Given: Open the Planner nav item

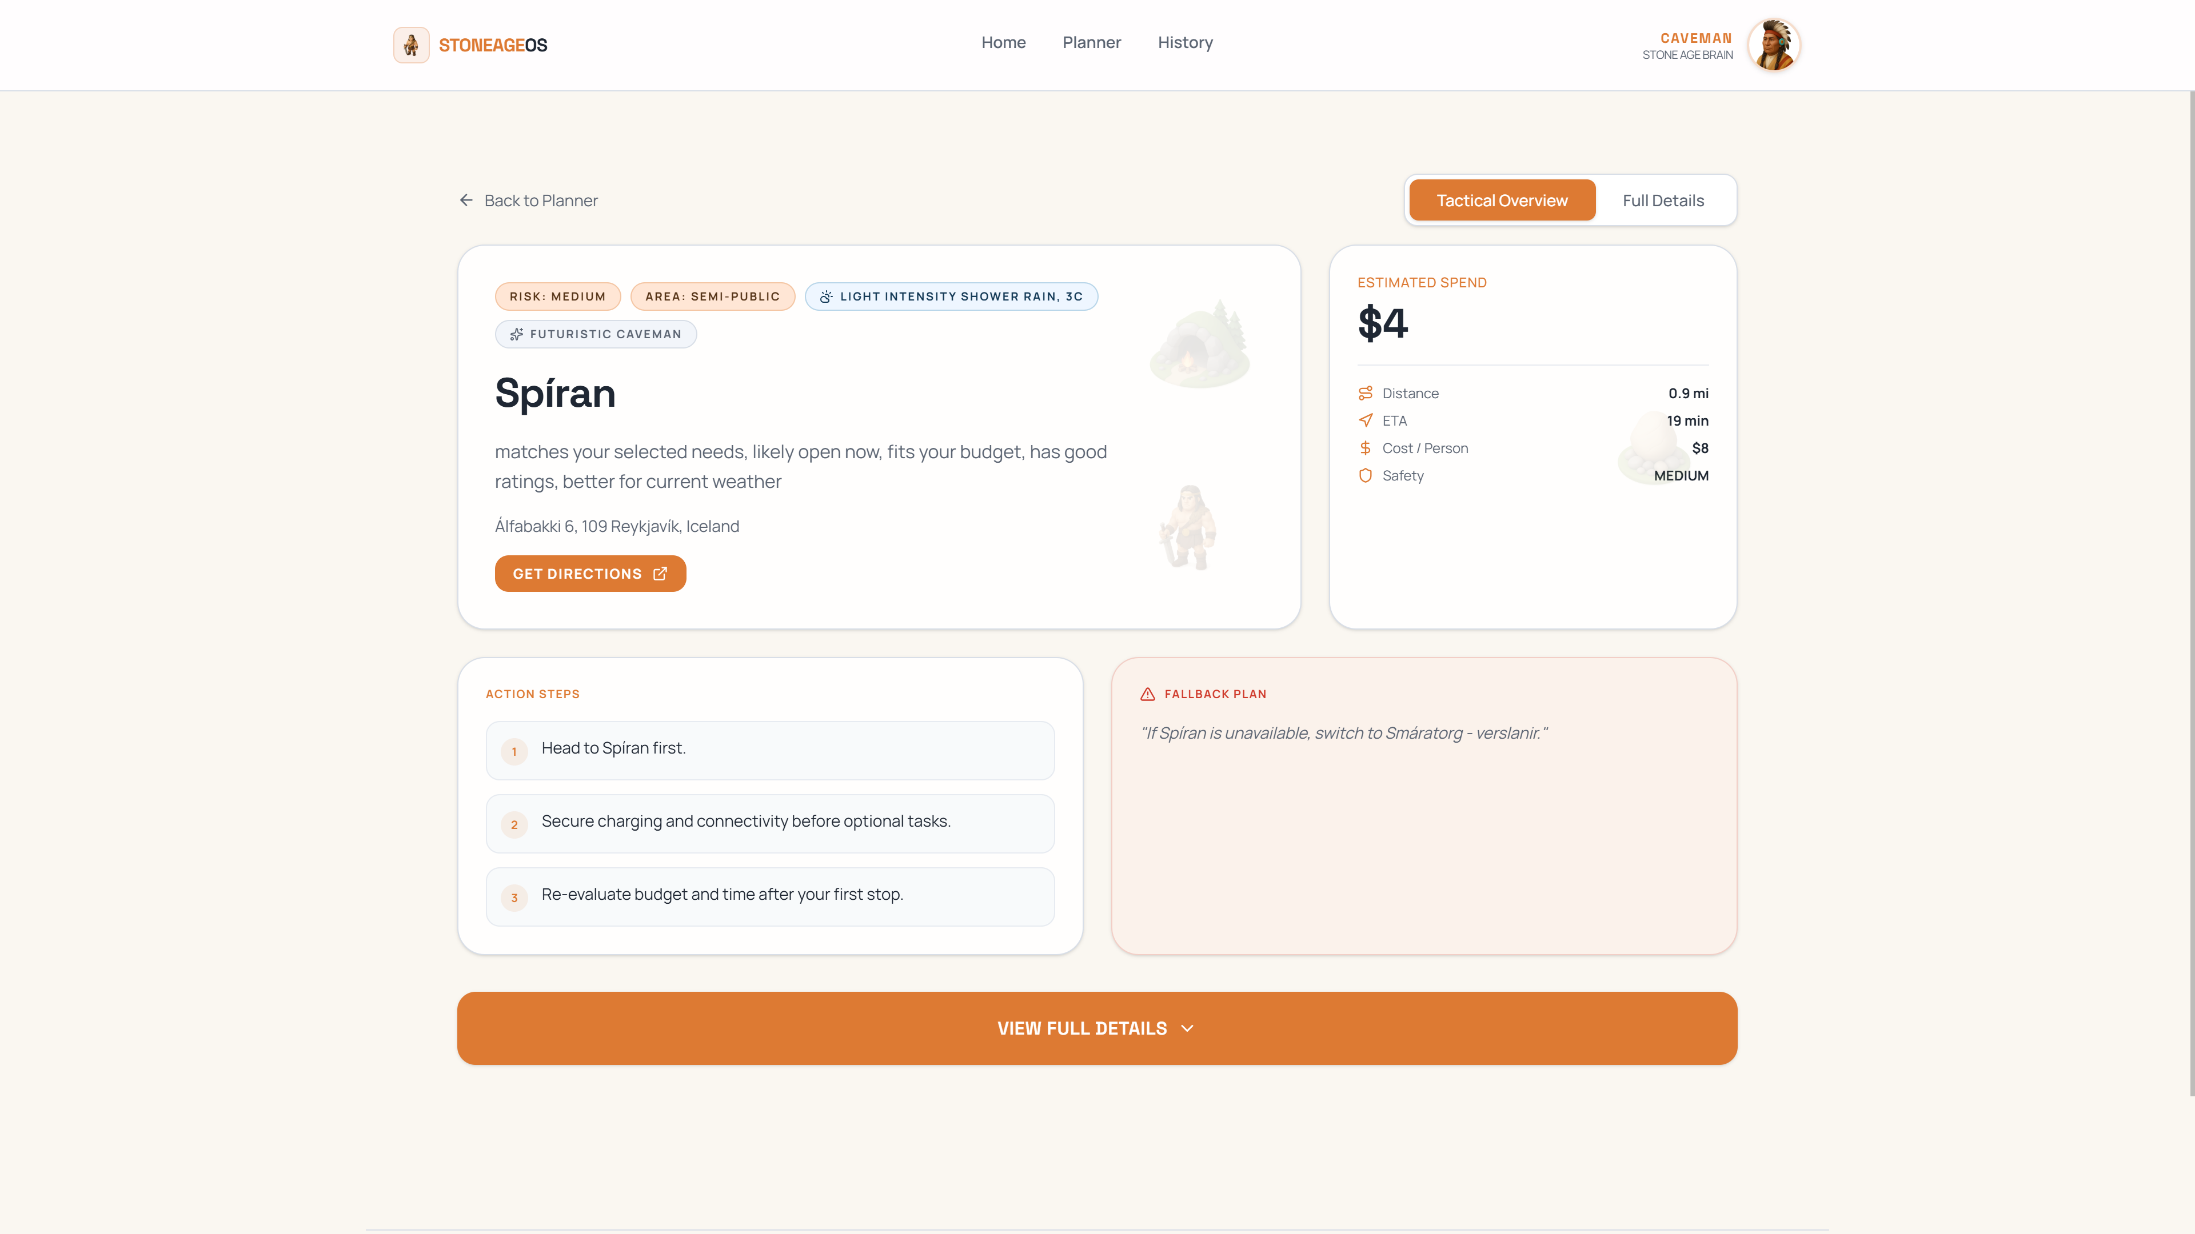Looking at the screenshot, I should pos(1092,43).
